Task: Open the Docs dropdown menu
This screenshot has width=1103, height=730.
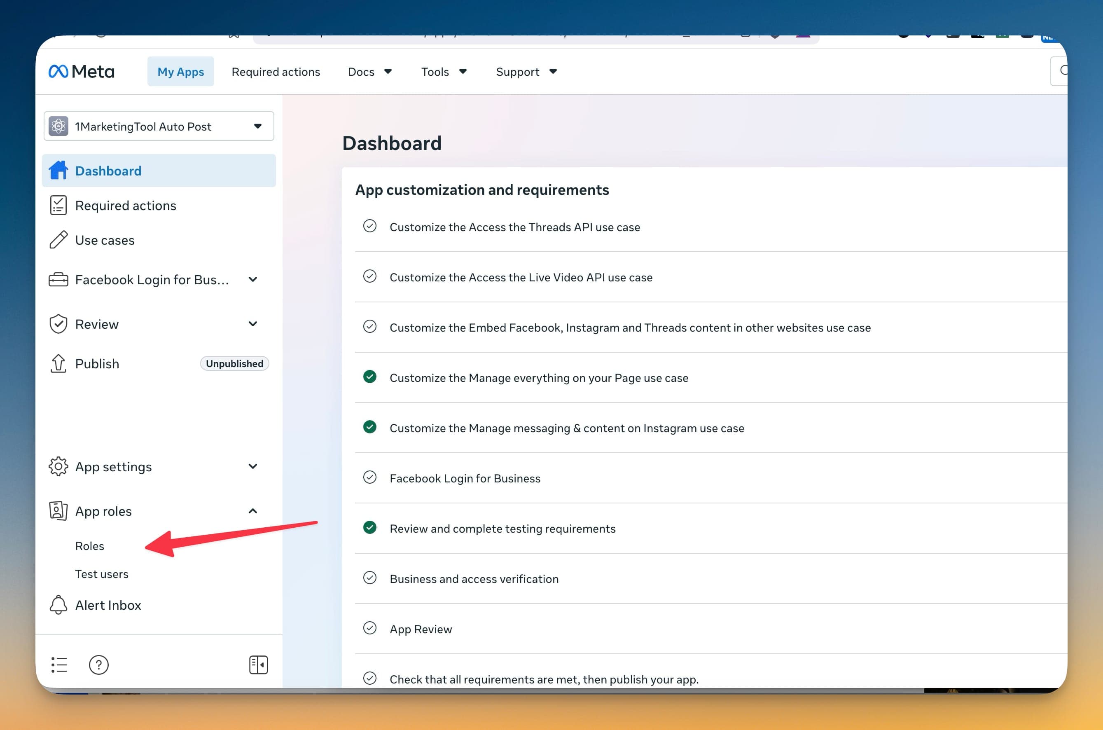Action: coord(370,72)
